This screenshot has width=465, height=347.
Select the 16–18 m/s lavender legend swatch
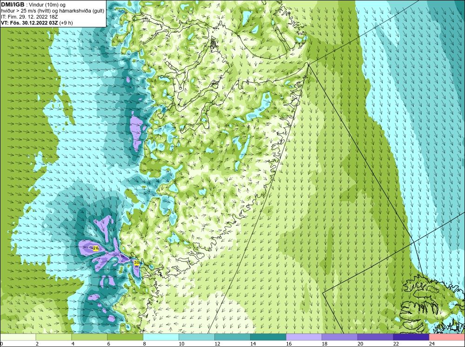click(x=304, y=337)
